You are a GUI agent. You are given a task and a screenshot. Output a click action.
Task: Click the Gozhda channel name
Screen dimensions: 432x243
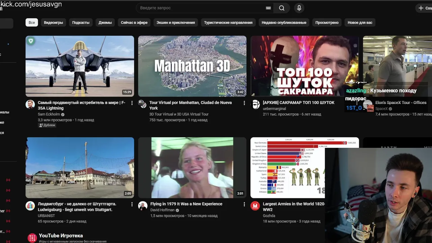[x=269, y=215]
